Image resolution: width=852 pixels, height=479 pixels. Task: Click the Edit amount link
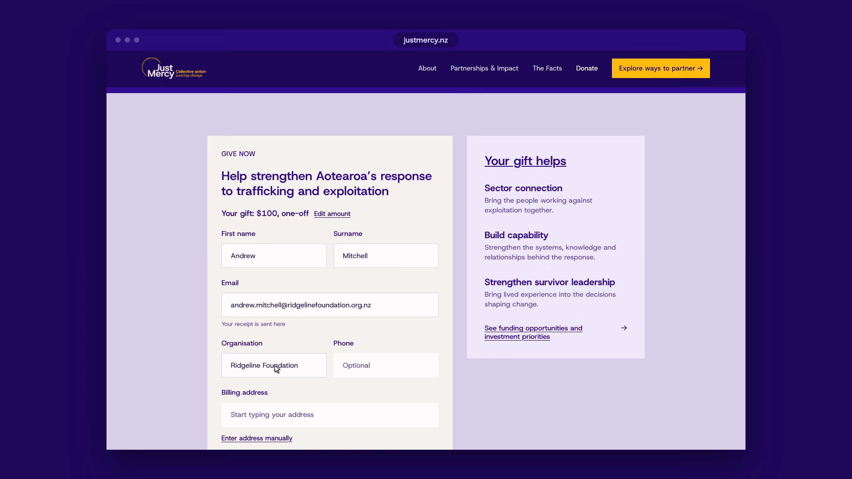click(x=332, y=214)
